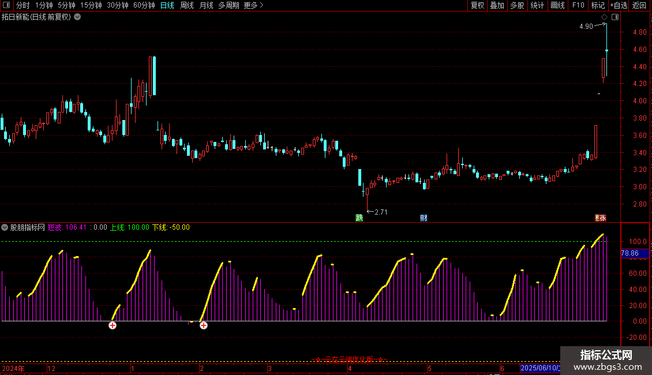
Task: Open 多股 multi-stock view
Action: pyautogui.click(x=518, y=5)
